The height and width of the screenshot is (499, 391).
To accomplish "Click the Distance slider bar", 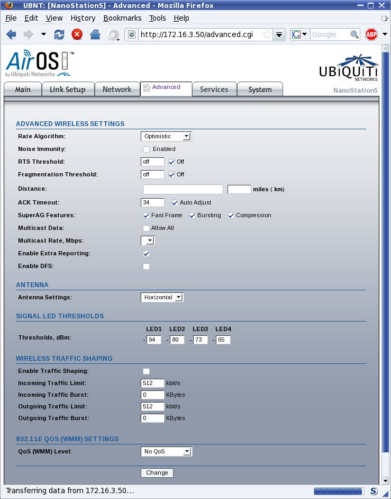I will [x=183, y=189].
